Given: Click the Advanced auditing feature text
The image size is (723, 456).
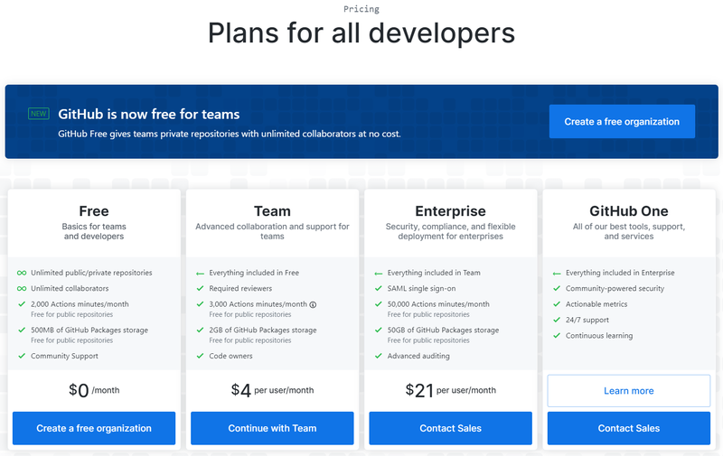Looking at the screenshot, I should coord(418,356).
